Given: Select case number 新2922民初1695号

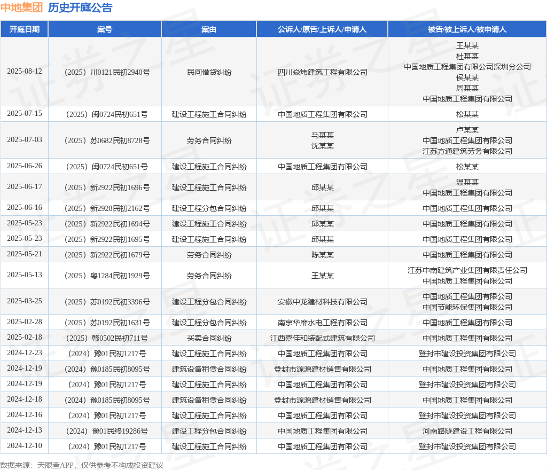Looking at the screenshot, I should (x=107, y=239).
